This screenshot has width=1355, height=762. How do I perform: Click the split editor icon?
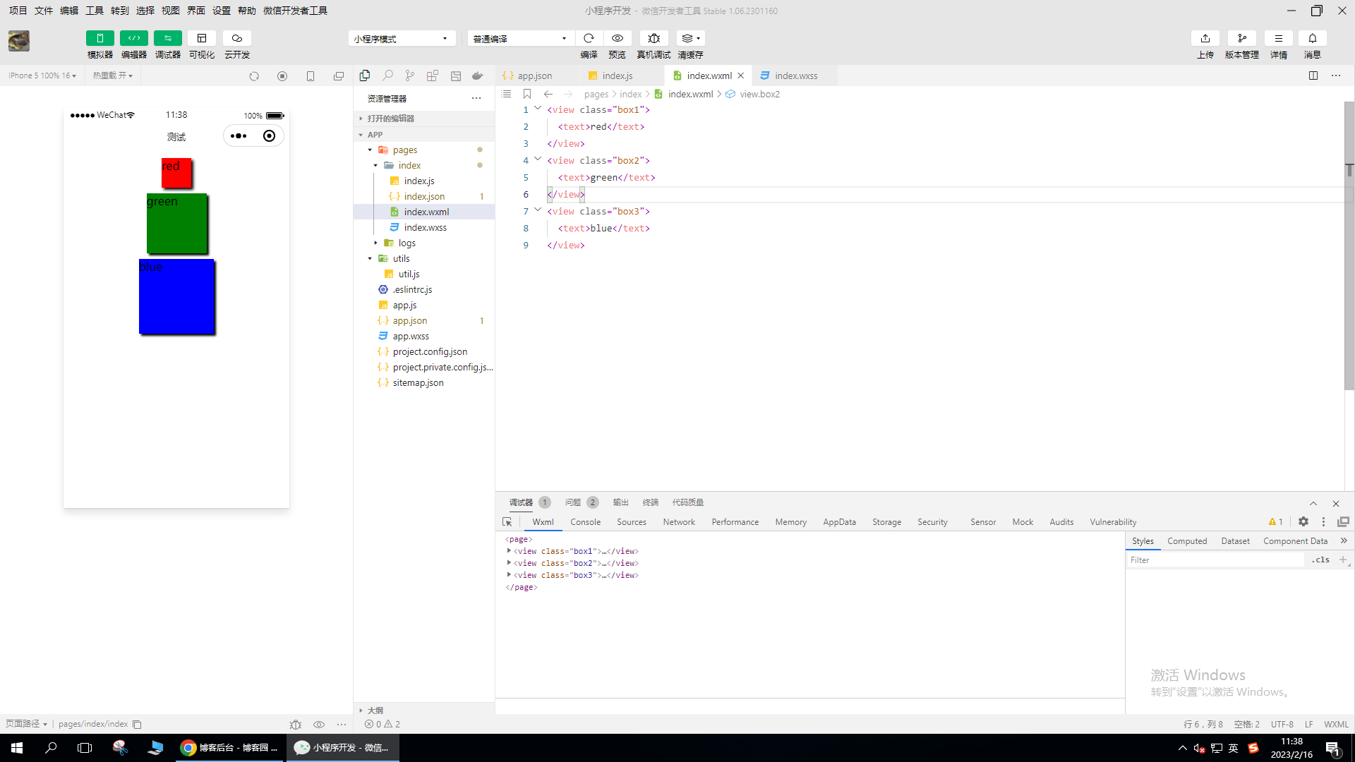(1313, 75)
